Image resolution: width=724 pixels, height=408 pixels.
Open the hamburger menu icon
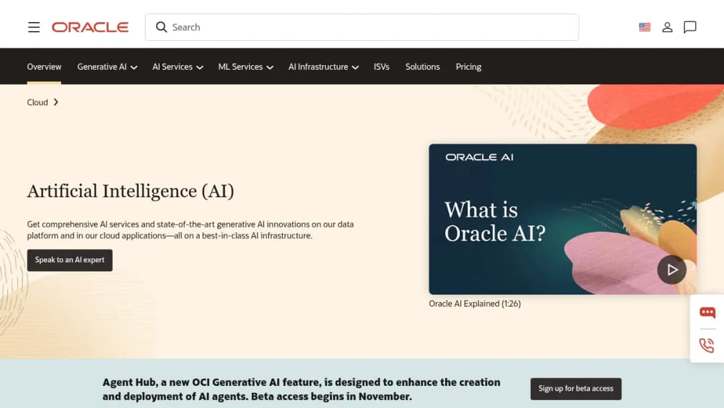tap(34, 28)
